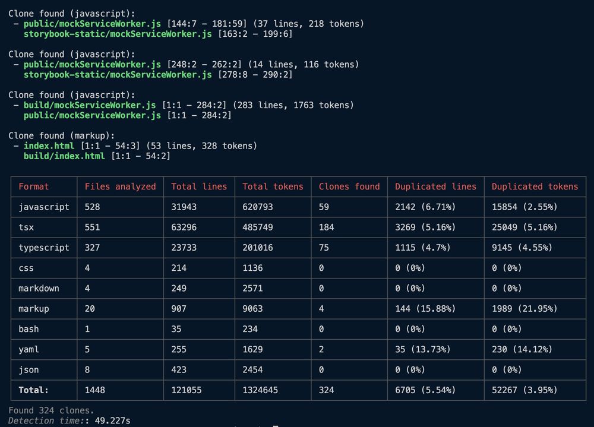Click the 'Total lines' column header
Viewport: 594px width, 427px height.
click(x=199, y=186)
